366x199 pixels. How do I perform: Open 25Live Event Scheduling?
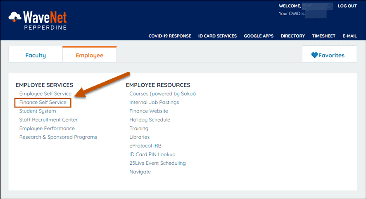pyautogui.click(x=157, y=163)
